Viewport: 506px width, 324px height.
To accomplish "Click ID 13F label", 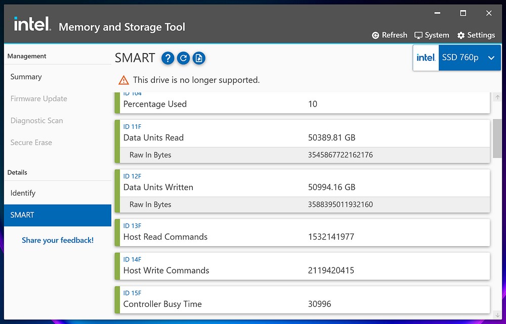I will [132, 226].
